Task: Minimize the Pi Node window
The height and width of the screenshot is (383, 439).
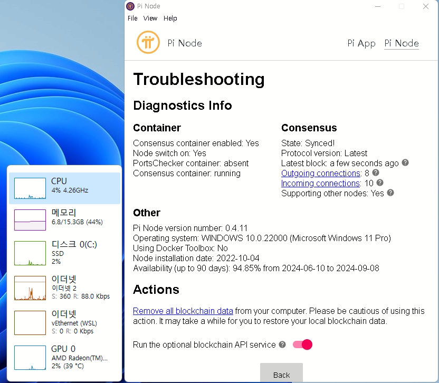Action: point(378,6)
